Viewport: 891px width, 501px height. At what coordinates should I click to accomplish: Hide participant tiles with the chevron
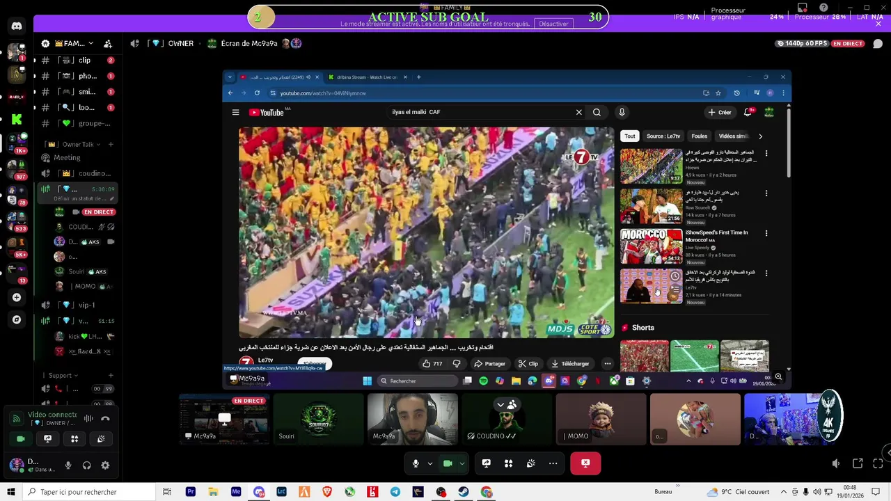click(500, 404)
